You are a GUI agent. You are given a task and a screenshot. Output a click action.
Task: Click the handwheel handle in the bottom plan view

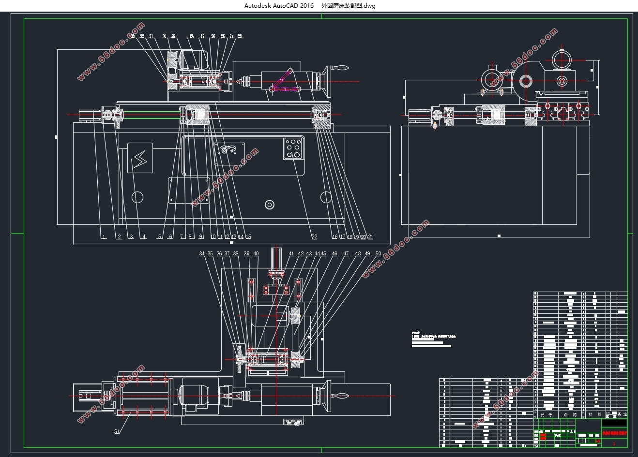click(342, 397)
